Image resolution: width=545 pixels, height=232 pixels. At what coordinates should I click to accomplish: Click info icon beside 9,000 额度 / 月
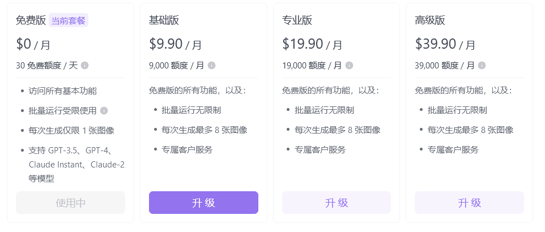[212, 65]
